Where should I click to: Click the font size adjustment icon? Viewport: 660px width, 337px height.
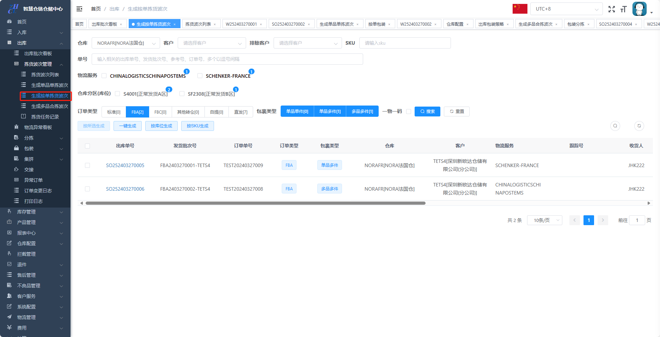point(624,9)
